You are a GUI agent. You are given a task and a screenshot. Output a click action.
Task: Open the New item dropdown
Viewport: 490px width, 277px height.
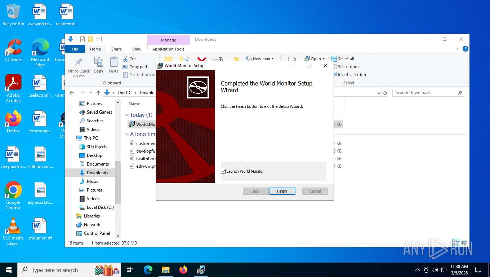coord(260,59)
